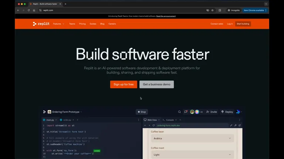
Task: Click webview back arrow
Action: (x=145, y=125)
